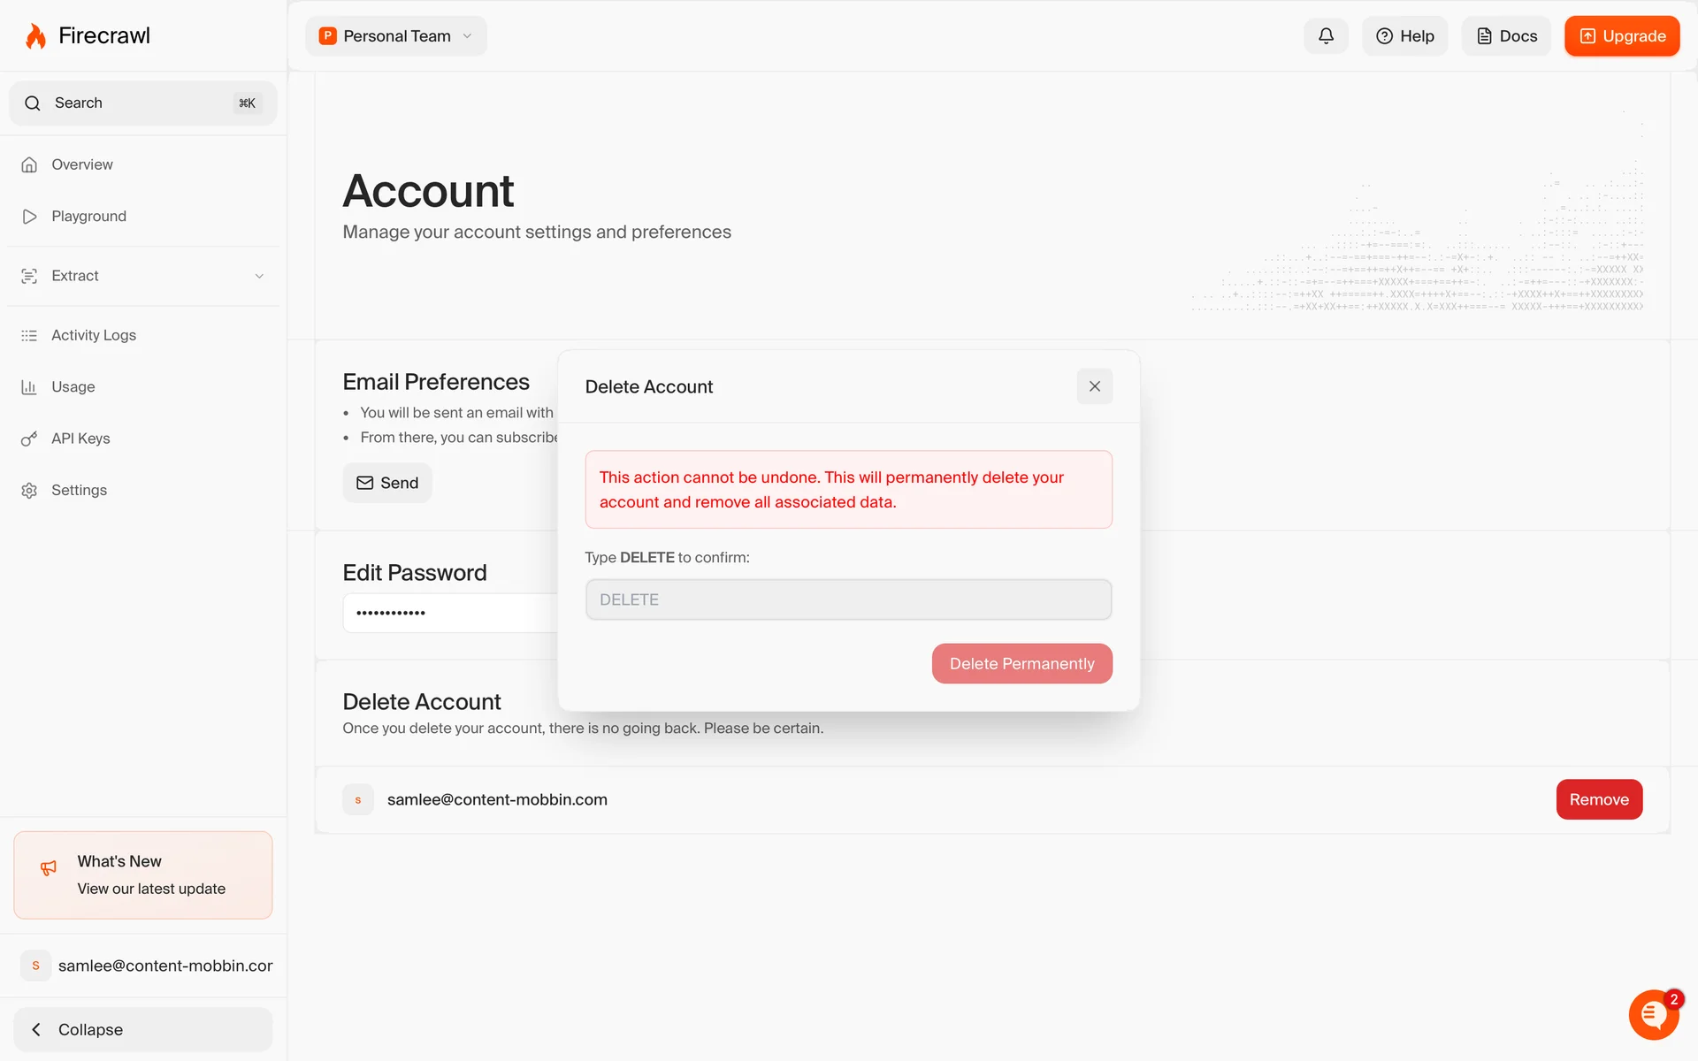The width and height of the screenshot is (1698, 1061).
Task: Open the chat support widget
Action: click(x=1653, y=1014)
